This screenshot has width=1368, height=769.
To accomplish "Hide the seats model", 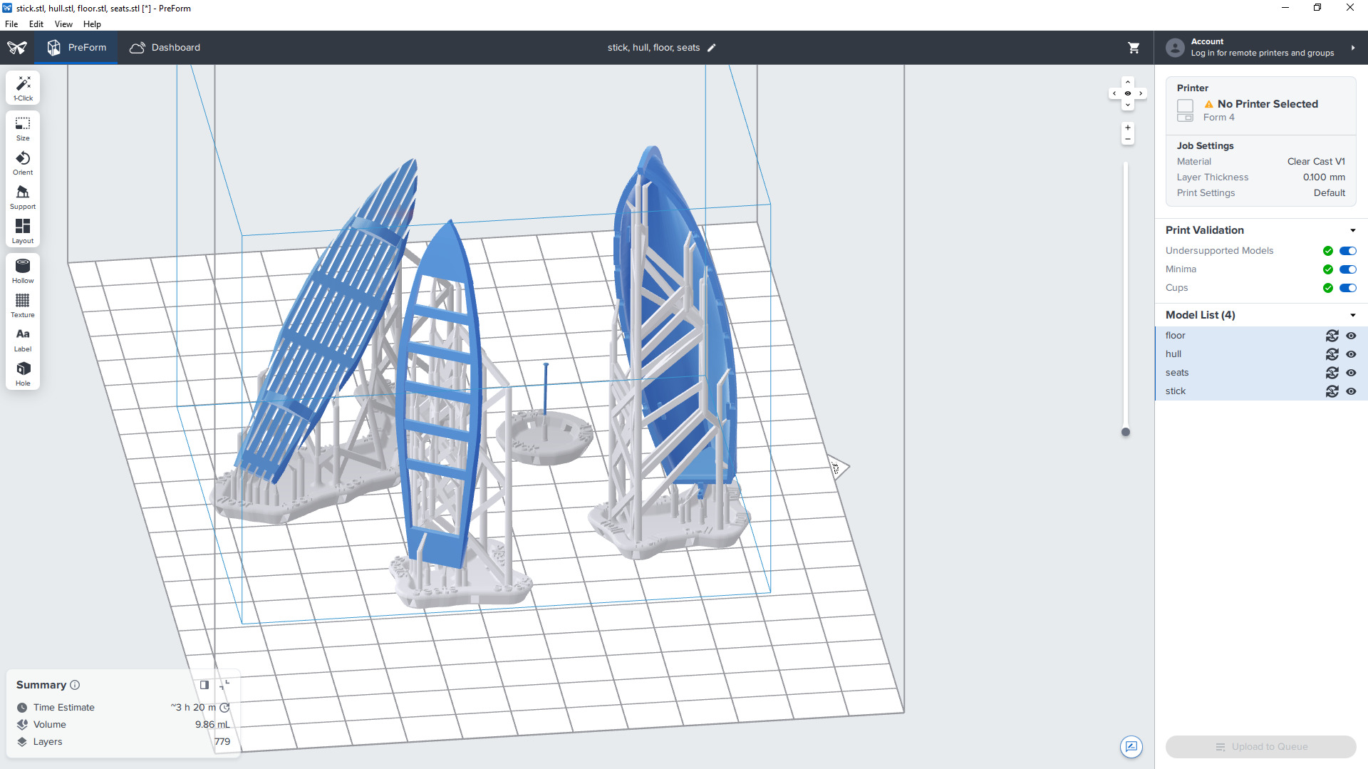I will point(1351,373).
